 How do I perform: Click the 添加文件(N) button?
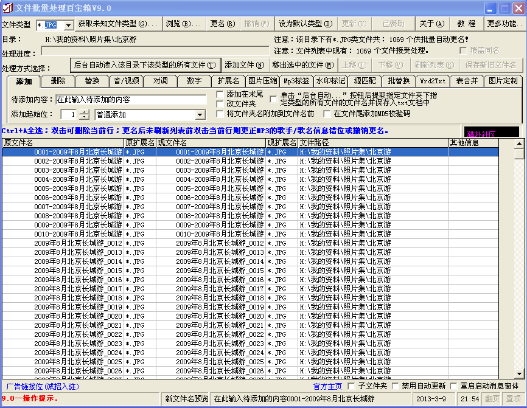(x=244, y=65)
